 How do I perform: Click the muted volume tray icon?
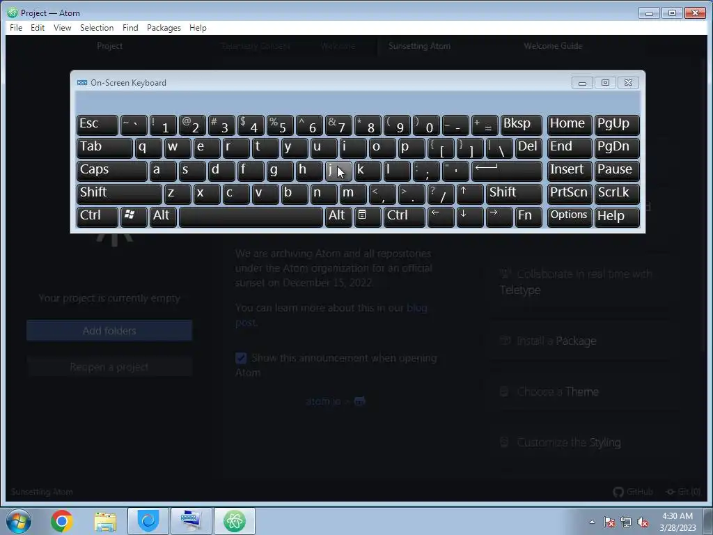pyautogui.click(x=643, y=522)
